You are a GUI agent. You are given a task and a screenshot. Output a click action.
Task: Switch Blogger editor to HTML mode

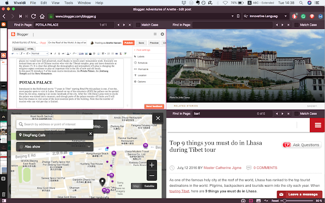tap(30, 49)
